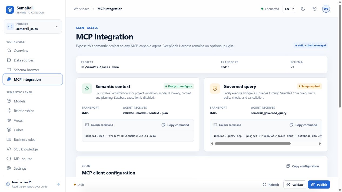Click the Schema browser table icon

click(x=9, y=70)
